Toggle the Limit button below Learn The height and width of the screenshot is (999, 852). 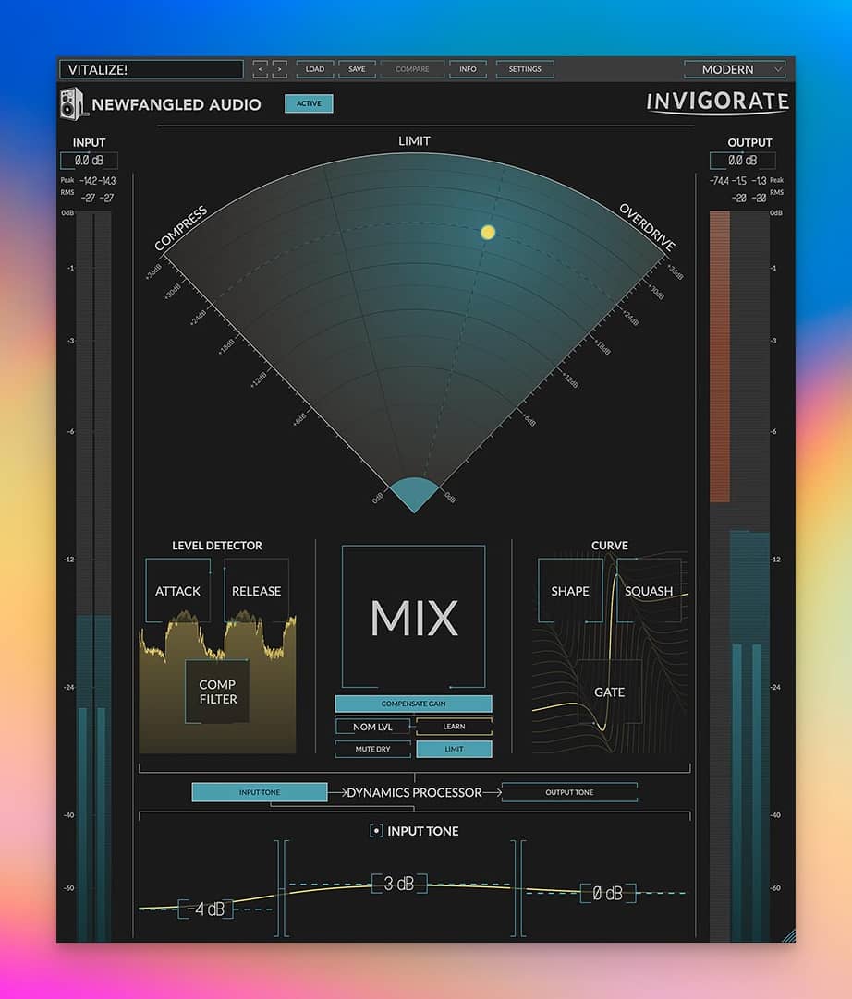click(x=454, y=749)
